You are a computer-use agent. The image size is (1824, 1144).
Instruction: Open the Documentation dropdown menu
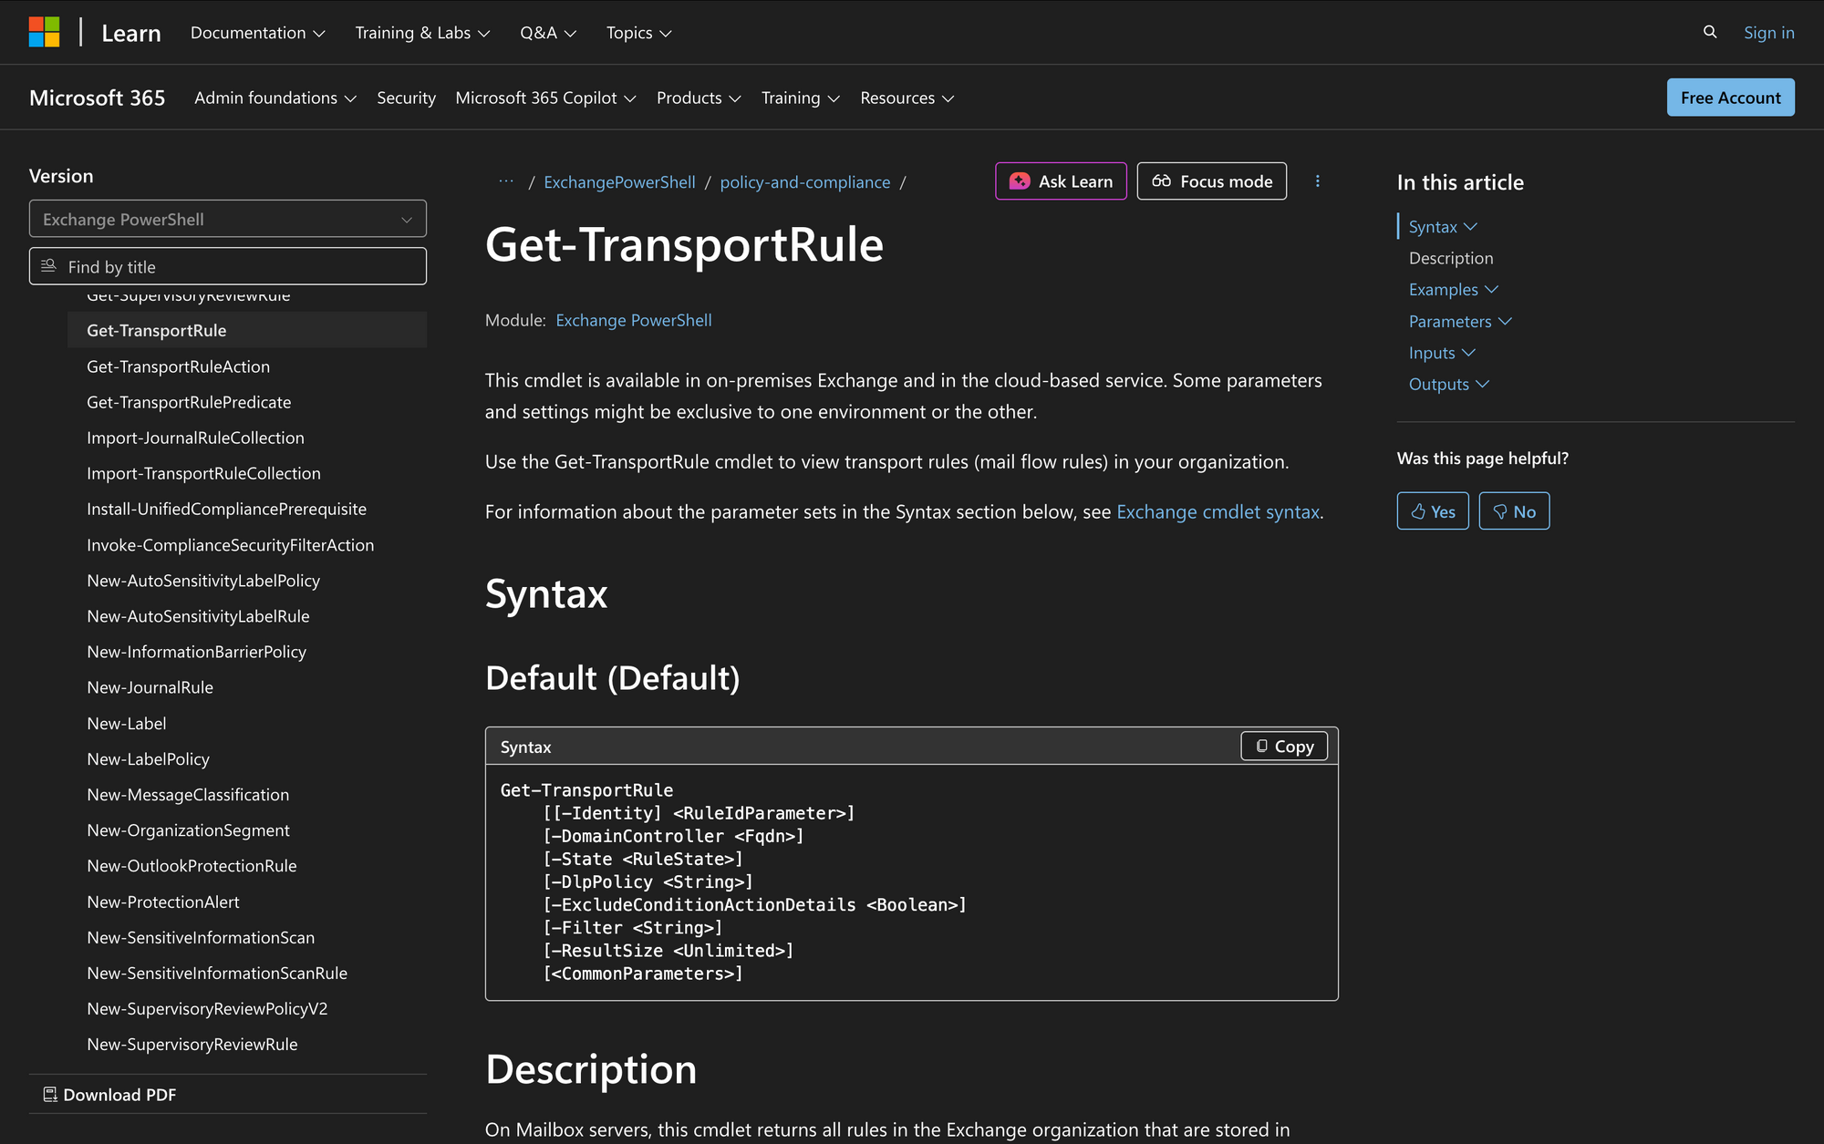pyautogui.click(x=257, y=32)
